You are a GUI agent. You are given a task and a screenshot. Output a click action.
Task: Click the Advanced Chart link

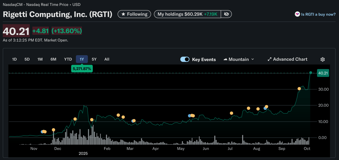pos(290,59)
